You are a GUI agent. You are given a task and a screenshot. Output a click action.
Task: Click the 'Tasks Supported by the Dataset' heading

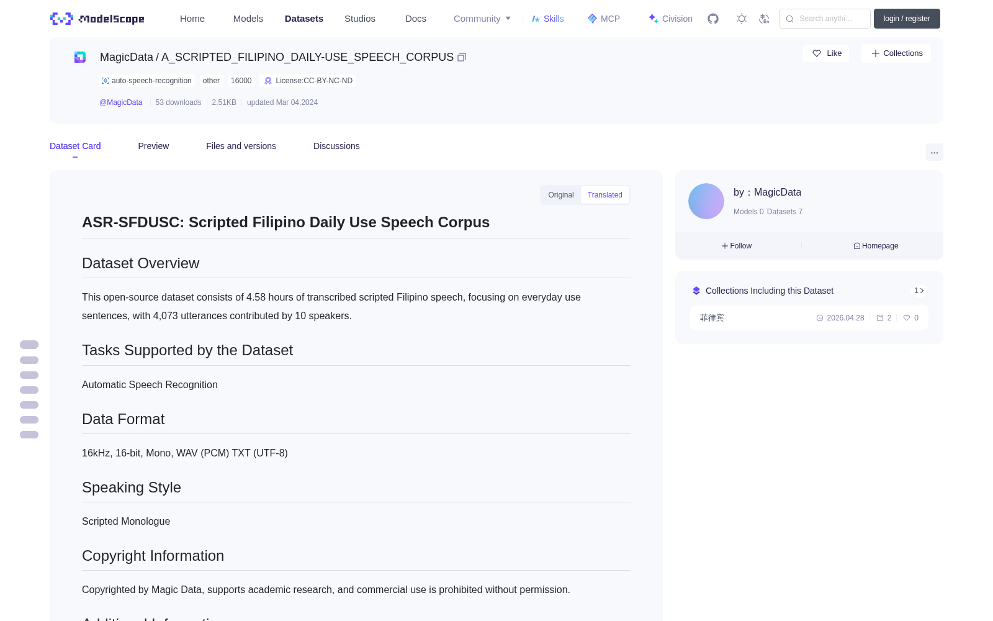coord(187,350)
